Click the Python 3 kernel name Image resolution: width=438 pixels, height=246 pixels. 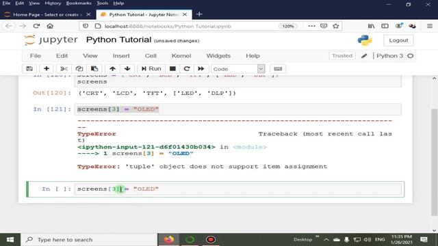[x=389, y=56]
